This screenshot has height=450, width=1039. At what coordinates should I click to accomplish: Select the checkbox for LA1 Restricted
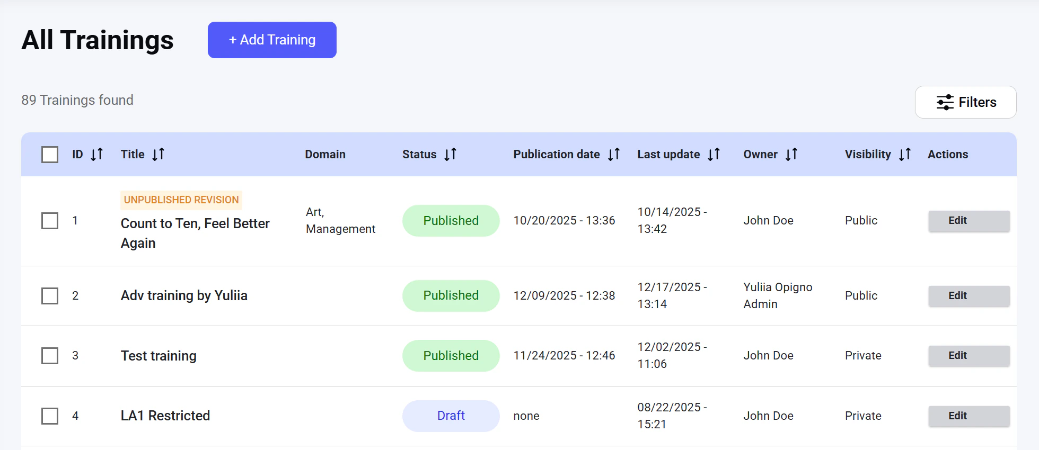coord(50,416)
